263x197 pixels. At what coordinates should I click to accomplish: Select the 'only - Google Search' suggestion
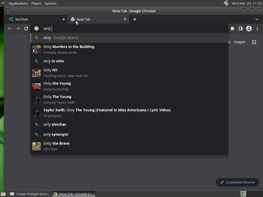tap(129, 38)
